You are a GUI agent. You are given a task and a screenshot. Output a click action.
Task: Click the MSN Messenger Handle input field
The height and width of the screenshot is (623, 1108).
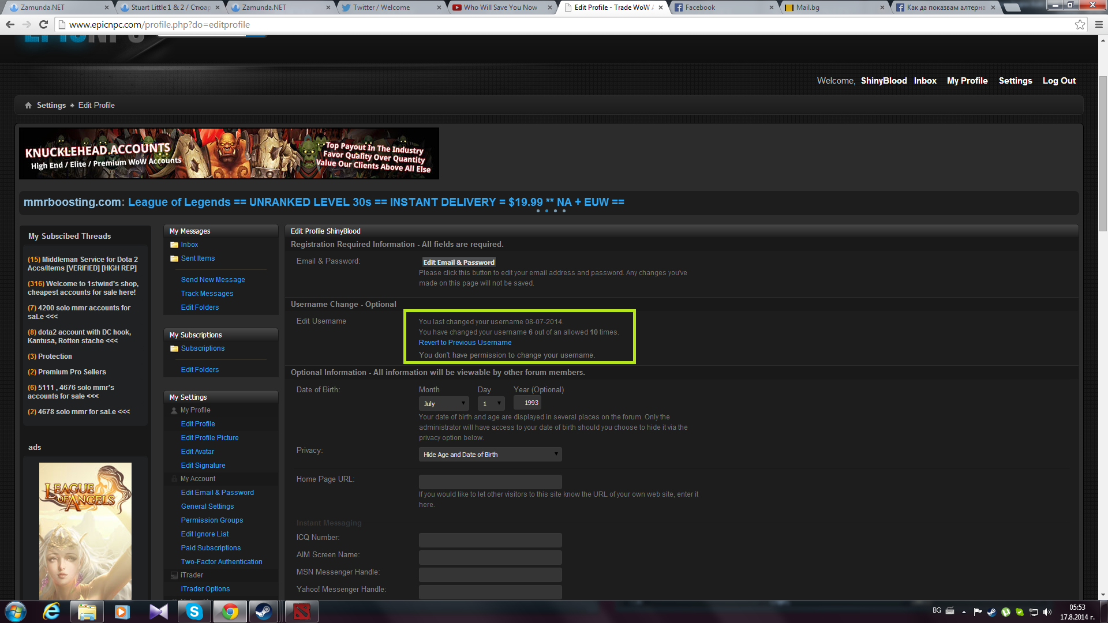490,575
